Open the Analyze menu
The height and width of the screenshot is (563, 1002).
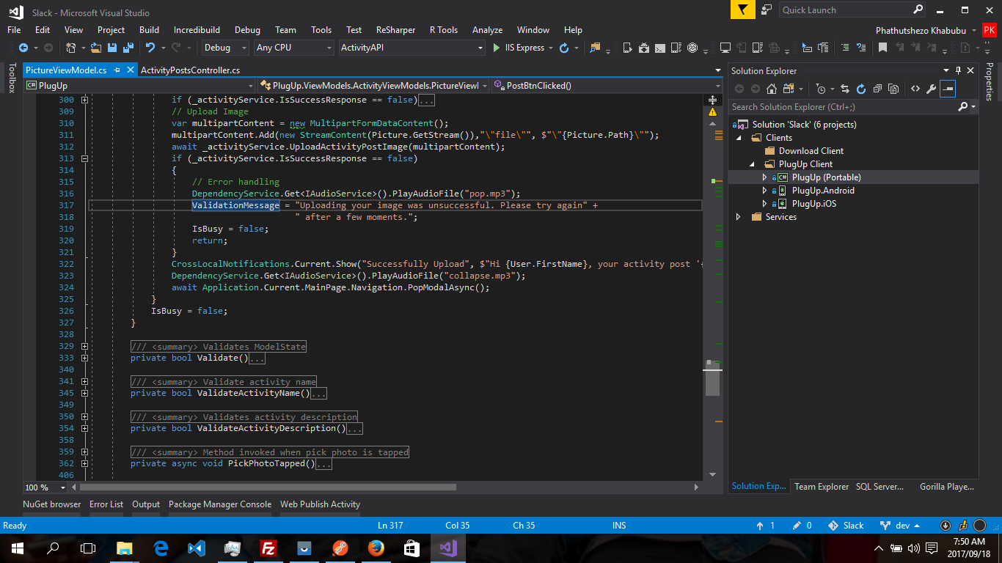[487, 30]
